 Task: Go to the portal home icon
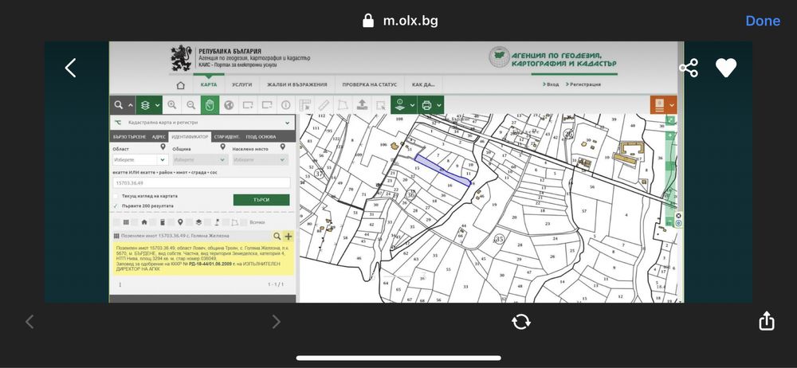pos(180,85)
